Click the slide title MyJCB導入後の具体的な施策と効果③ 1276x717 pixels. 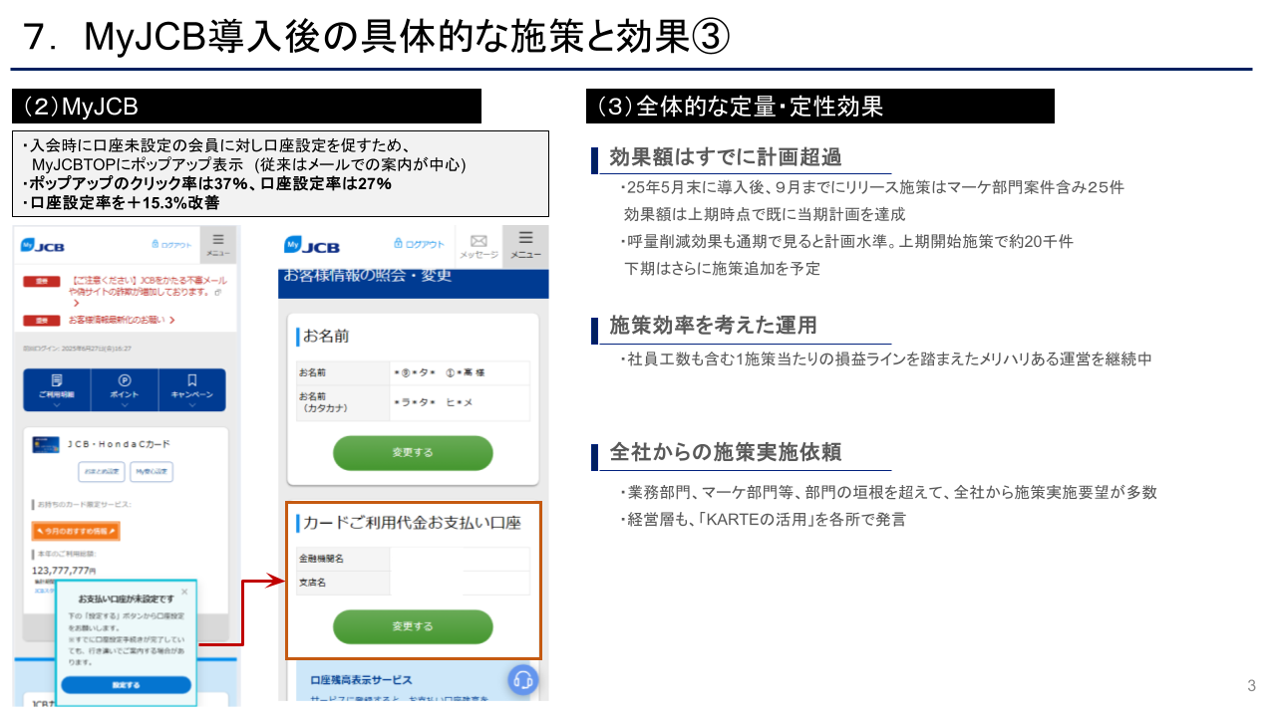(x=408, y=38)
